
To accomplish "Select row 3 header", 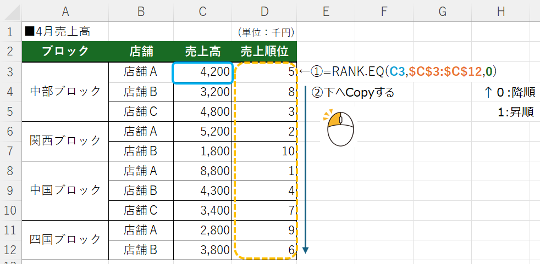I will (10, 72).
